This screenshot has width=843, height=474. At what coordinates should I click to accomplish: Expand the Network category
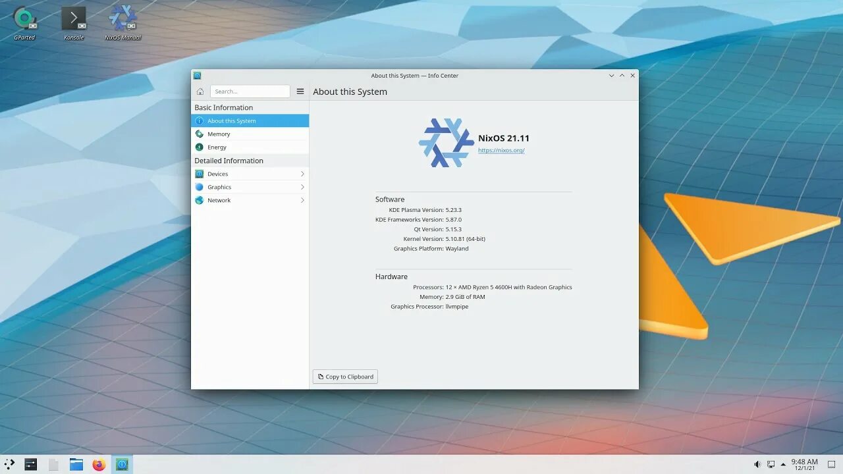click(250, 200)
